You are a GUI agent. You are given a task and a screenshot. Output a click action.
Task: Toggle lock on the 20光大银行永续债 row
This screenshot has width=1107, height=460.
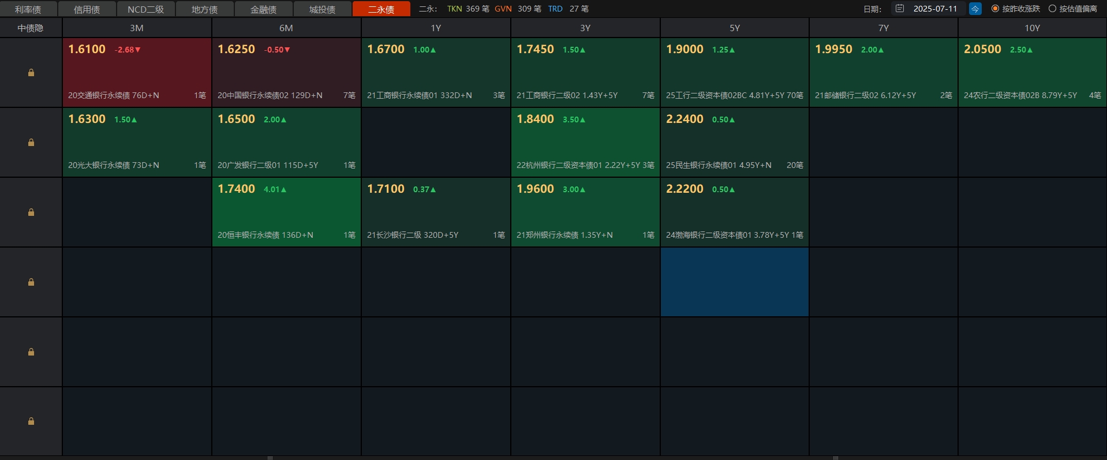click(x=31, y=143)
